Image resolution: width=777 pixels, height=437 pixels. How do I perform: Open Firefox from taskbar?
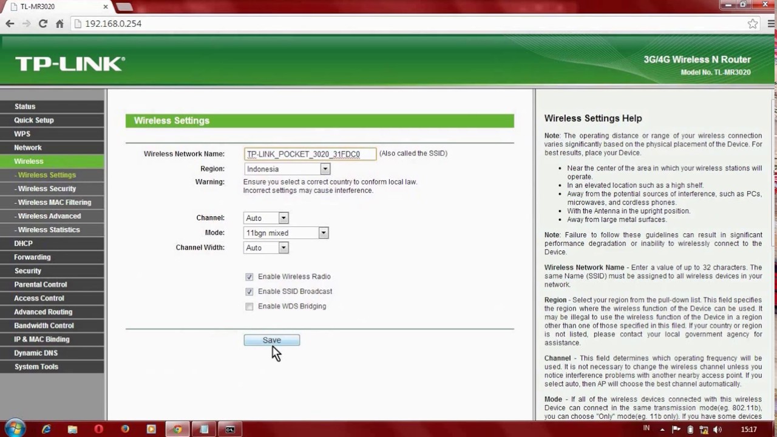[125, 429]
